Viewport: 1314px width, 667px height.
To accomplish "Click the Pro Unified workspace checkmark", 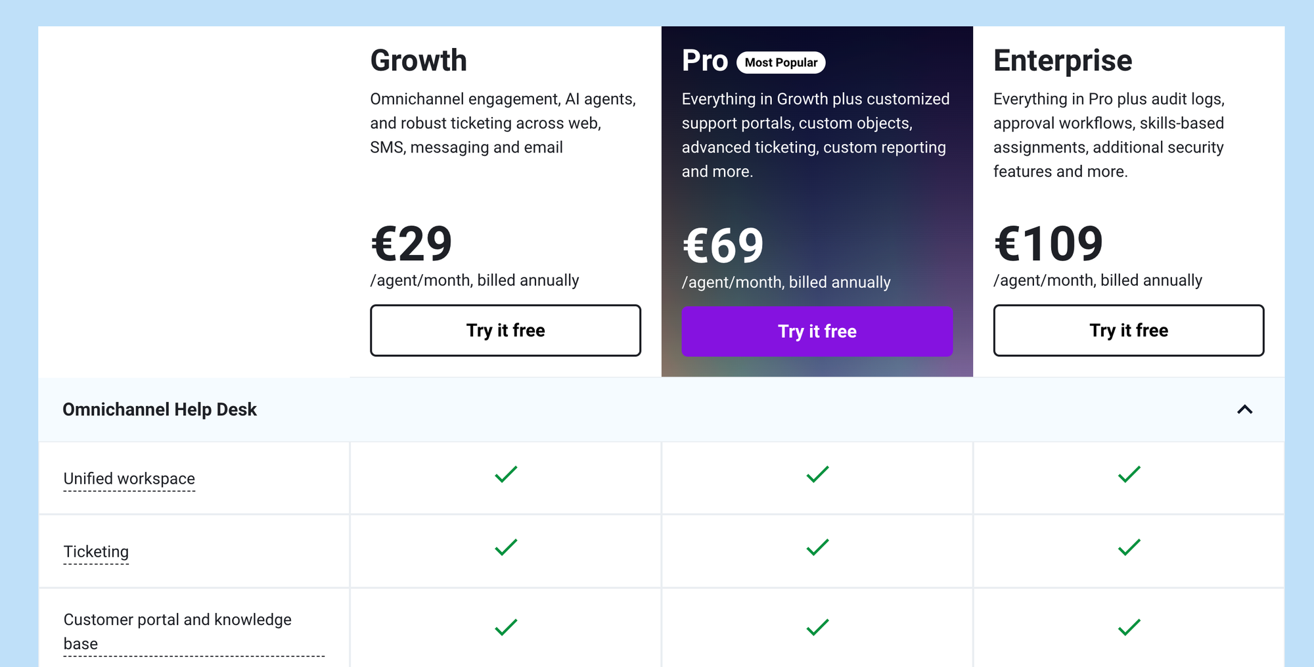I will (x=817, y=474).
